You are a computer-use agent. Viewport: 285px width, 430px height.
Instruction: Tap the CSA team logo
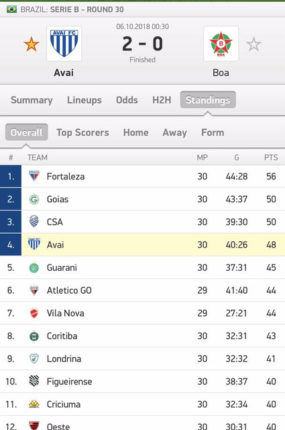point(34,222)
